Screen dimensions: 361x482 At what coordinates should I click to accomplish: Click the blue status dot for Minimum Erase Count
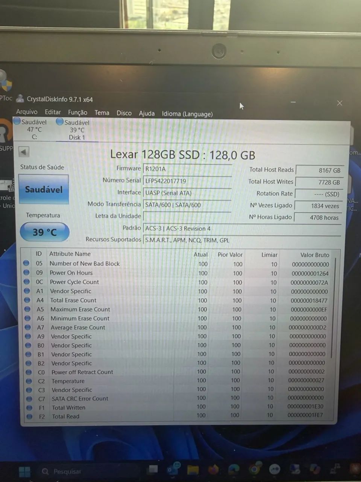click(x=27, y=318)
